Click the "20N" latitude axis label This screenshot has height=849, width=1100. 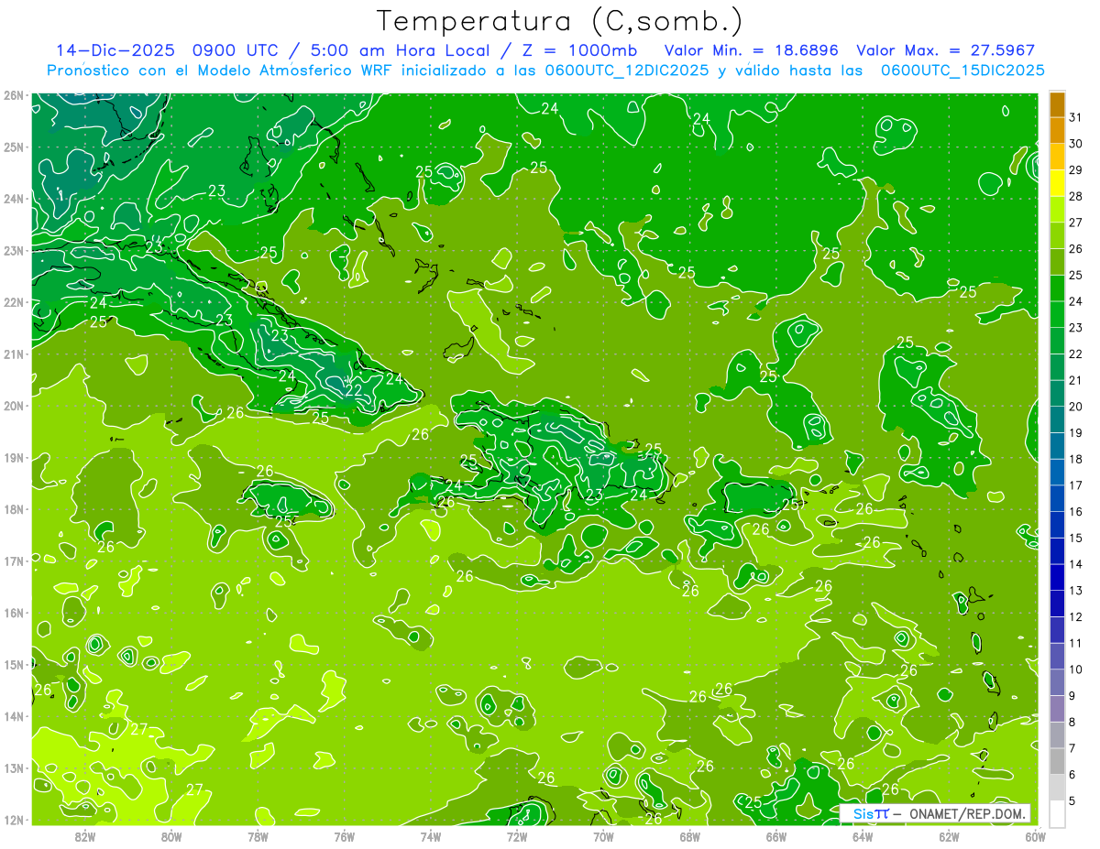click(14, 406)
